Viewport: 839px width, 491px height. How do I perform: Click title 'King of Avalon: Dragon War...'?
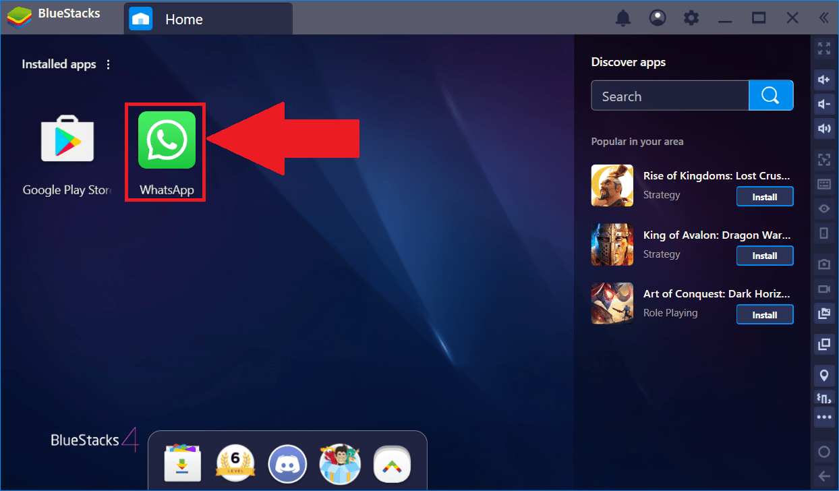pyautogui.click(x=716, y=235)
